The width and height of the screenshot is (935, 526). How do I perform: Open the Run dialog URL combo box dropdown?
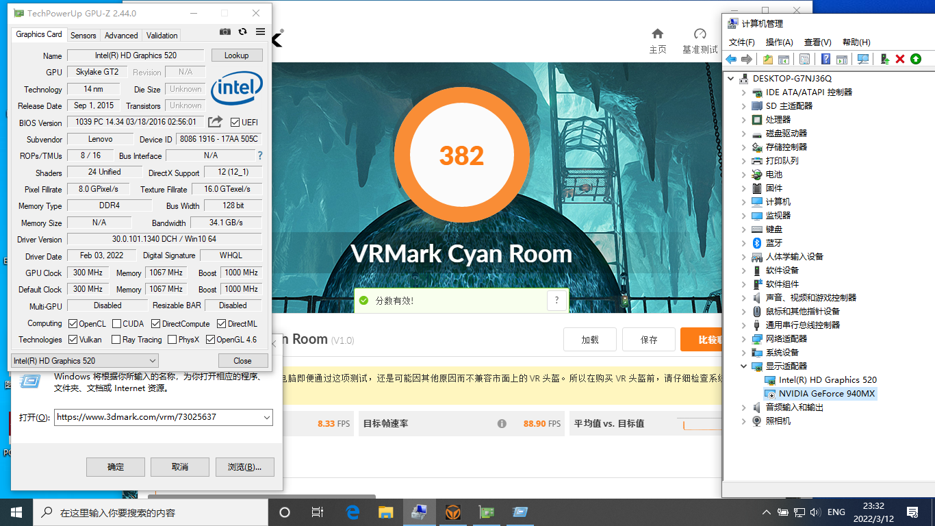(x=266, y=417)
